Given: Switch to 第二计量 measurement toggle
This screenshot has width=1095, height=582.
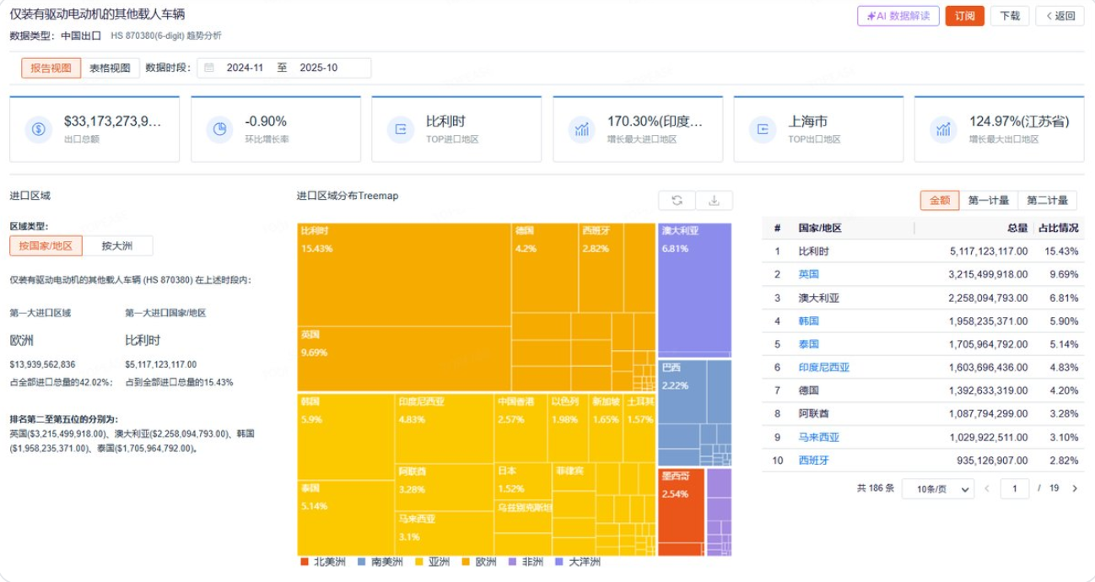Looking at the screenshot, I should (1048, 201).
